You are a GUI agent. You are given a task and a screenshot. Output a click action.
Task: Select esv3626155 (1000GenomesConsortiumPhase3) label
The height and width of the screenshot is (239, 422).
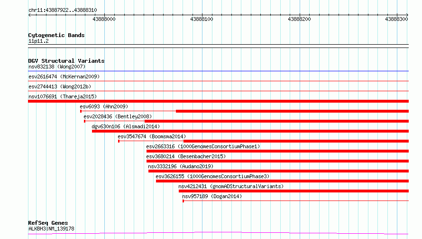pos(212,176)
